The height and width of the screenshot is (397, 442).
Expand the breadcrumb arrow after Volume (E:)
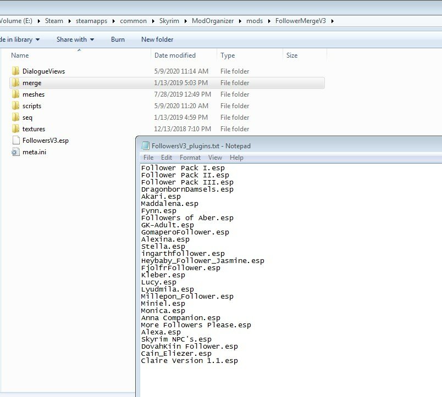tap(38, 21)
